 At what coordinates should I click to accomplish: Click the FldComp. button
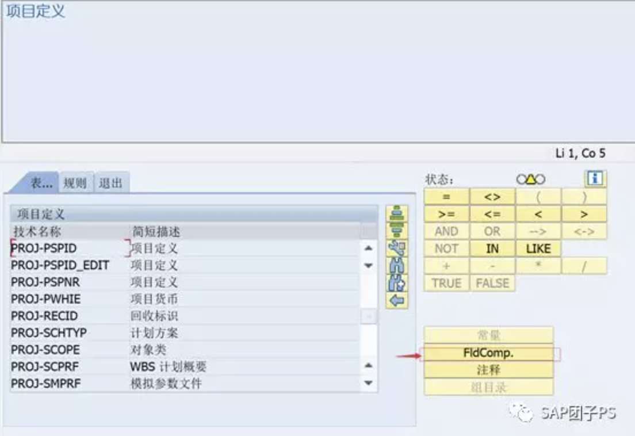(488, 353)
